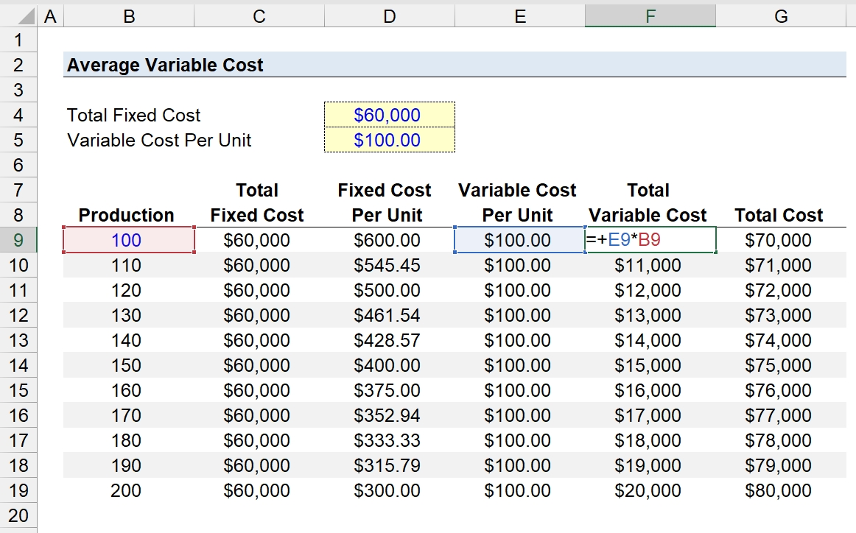The height and width of the screenshot is (533, 856).
Task: Select column F header
Action: 650,16
